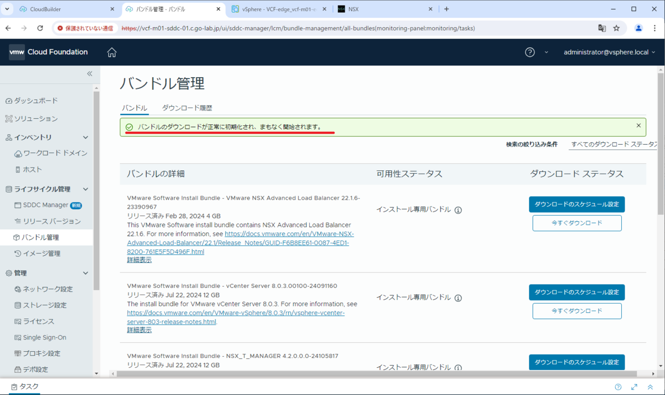Viewport: 665px width, 395px height.
Task: Dismiss the green success notification banner
Action: 638,126
